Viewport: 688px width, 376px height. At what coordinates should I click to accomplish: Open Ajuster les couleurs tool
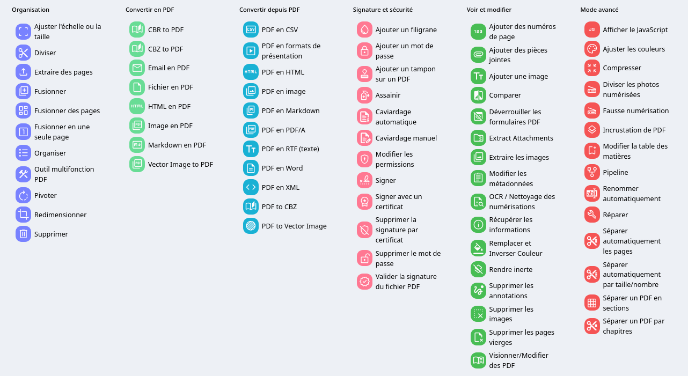point(633,49)
